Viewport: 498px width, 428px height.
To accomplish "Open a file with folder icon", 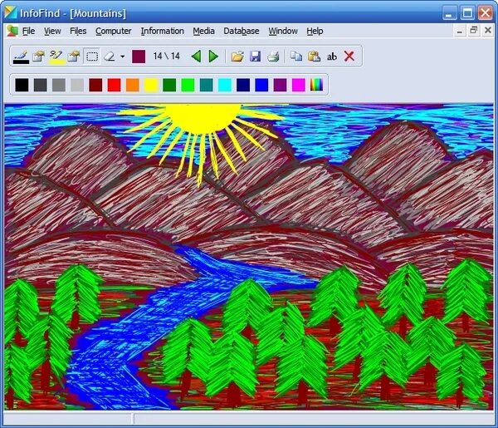I will (x=237, y=57).
